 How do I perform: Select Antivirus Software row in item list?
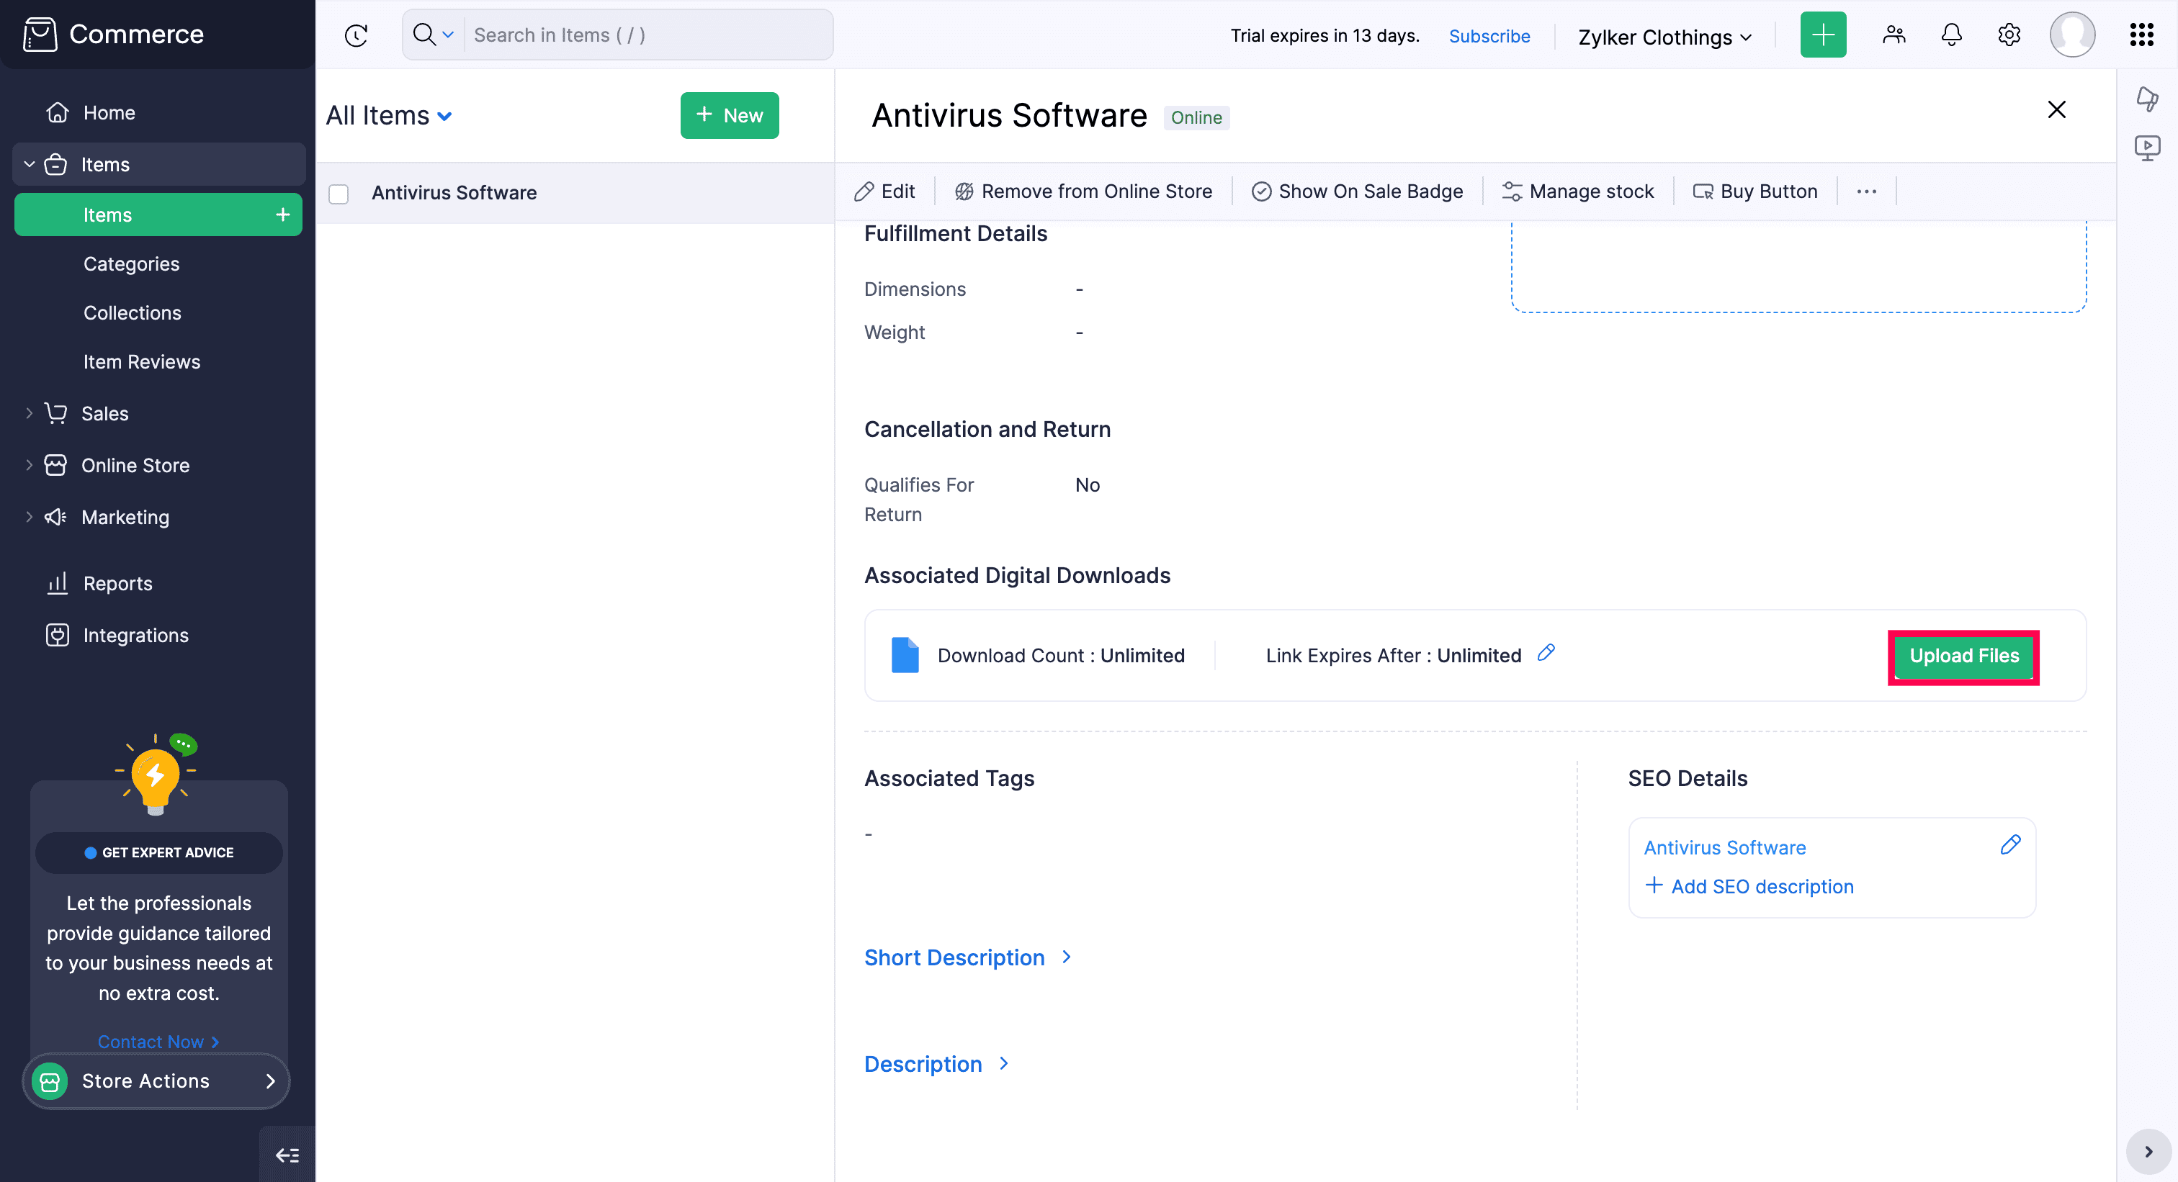click(575, 194)
